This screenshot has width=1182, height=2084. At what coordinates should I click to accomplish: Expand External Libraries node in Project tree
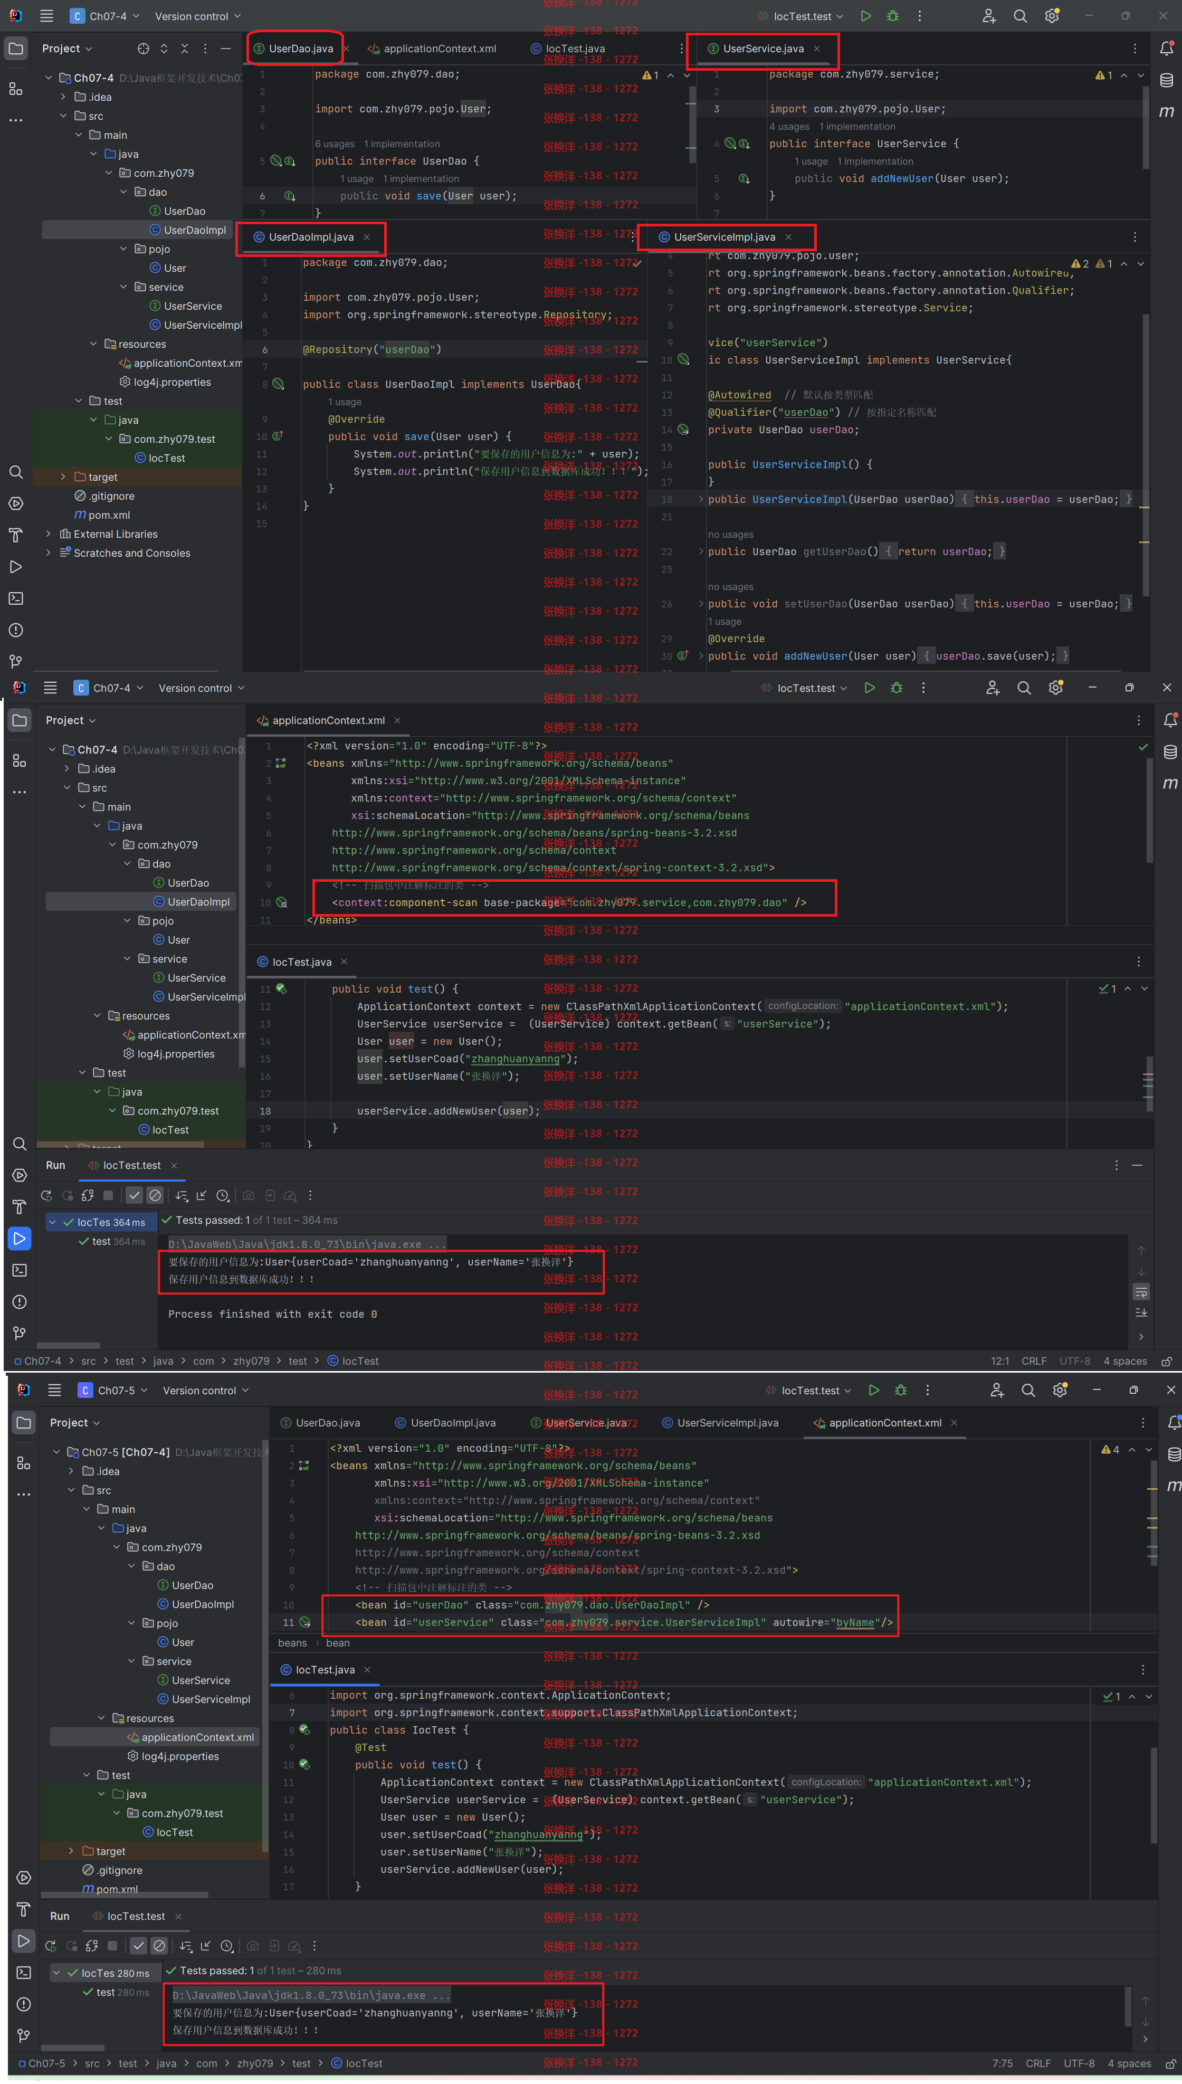[49, 534]
